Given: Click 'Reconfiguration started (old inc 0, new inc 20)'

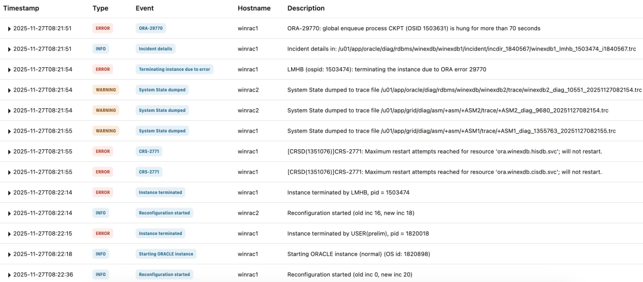Looking at the screenshot, I should (x=350, y=275).
